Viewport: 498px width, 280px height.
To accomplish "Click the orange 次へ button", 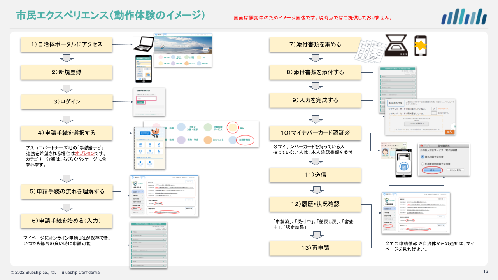I will (451, 132).
